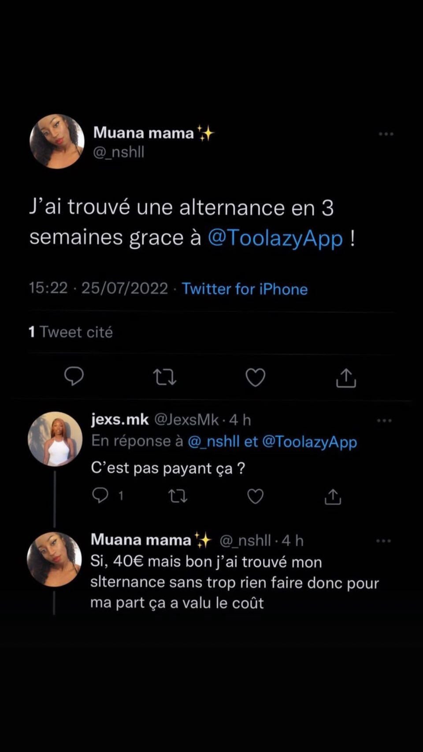Like jexs.mk's reply with the heart
423x752 pixels.
click(255, 496)
